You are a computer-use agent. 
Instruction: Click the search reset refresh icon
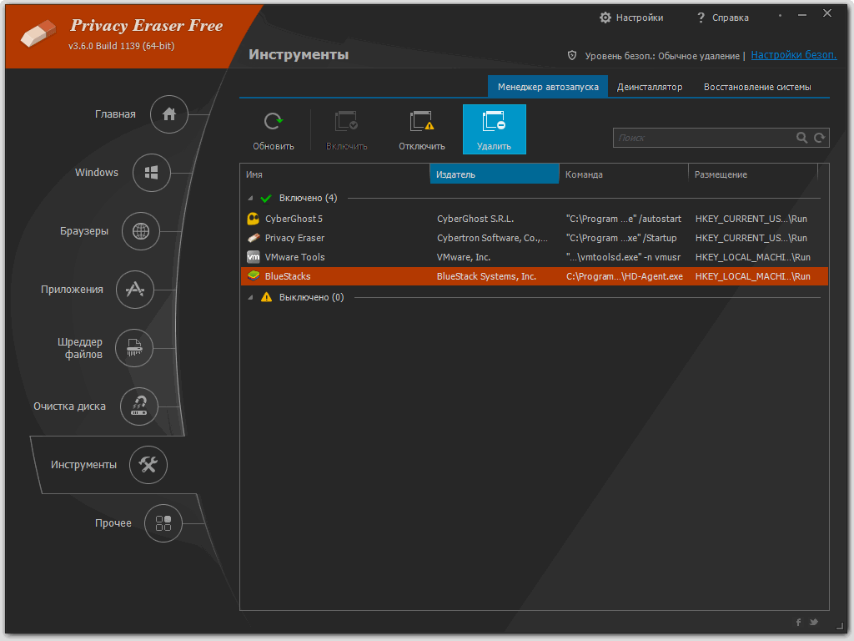(x=819, y=138)
